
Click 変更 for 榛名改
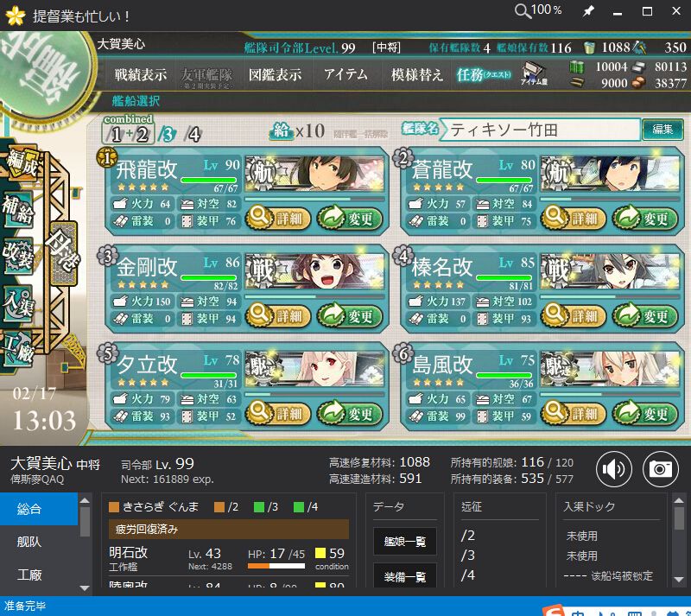click(644, 315)
